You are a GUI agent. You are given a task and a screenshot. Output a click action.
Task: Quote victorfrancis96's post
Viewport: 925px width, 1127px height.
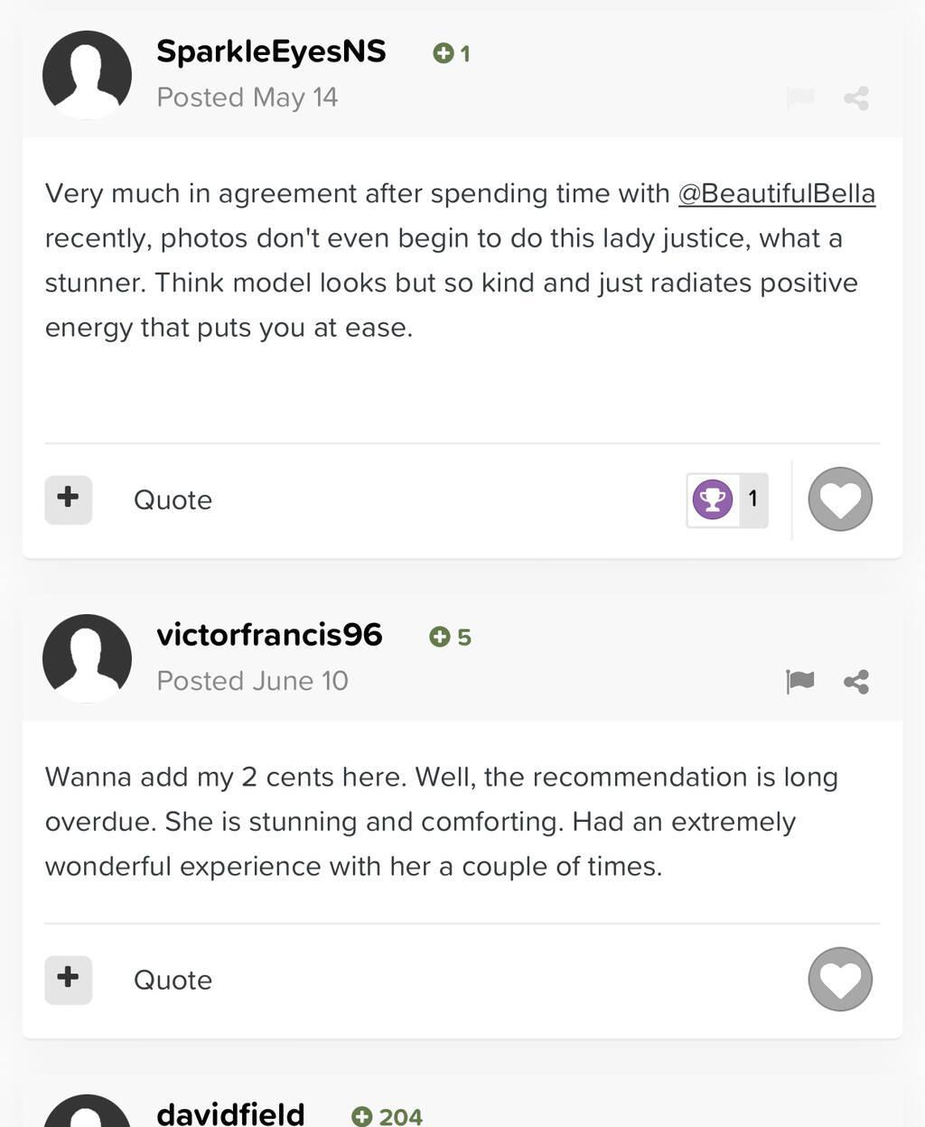pos(173,981)
